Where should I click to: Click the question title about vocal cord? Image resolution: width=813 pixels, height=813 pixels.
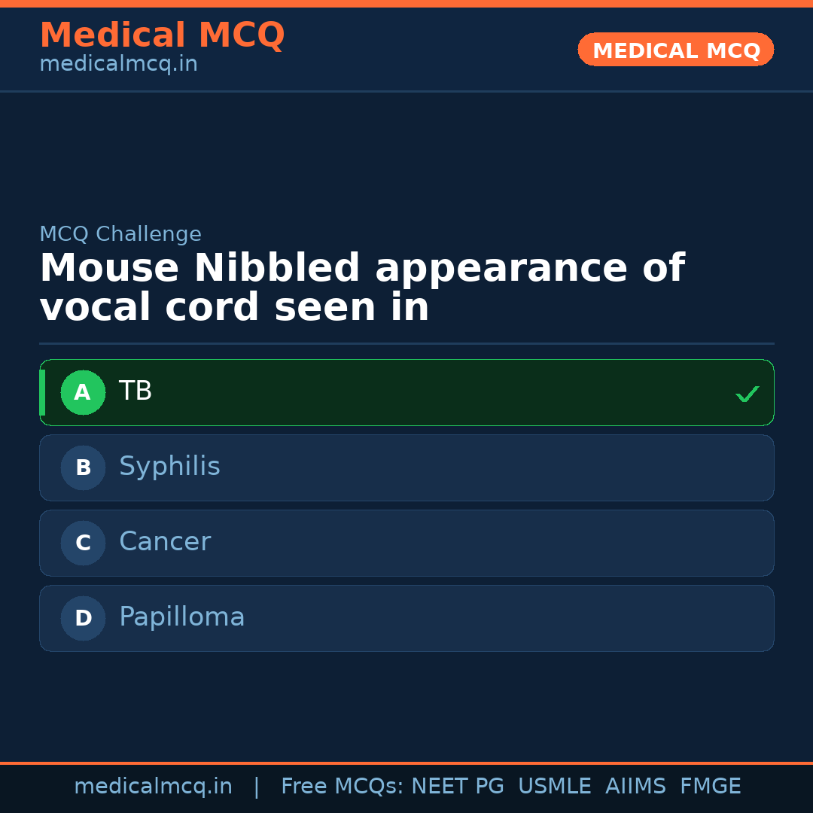point(361,287)
